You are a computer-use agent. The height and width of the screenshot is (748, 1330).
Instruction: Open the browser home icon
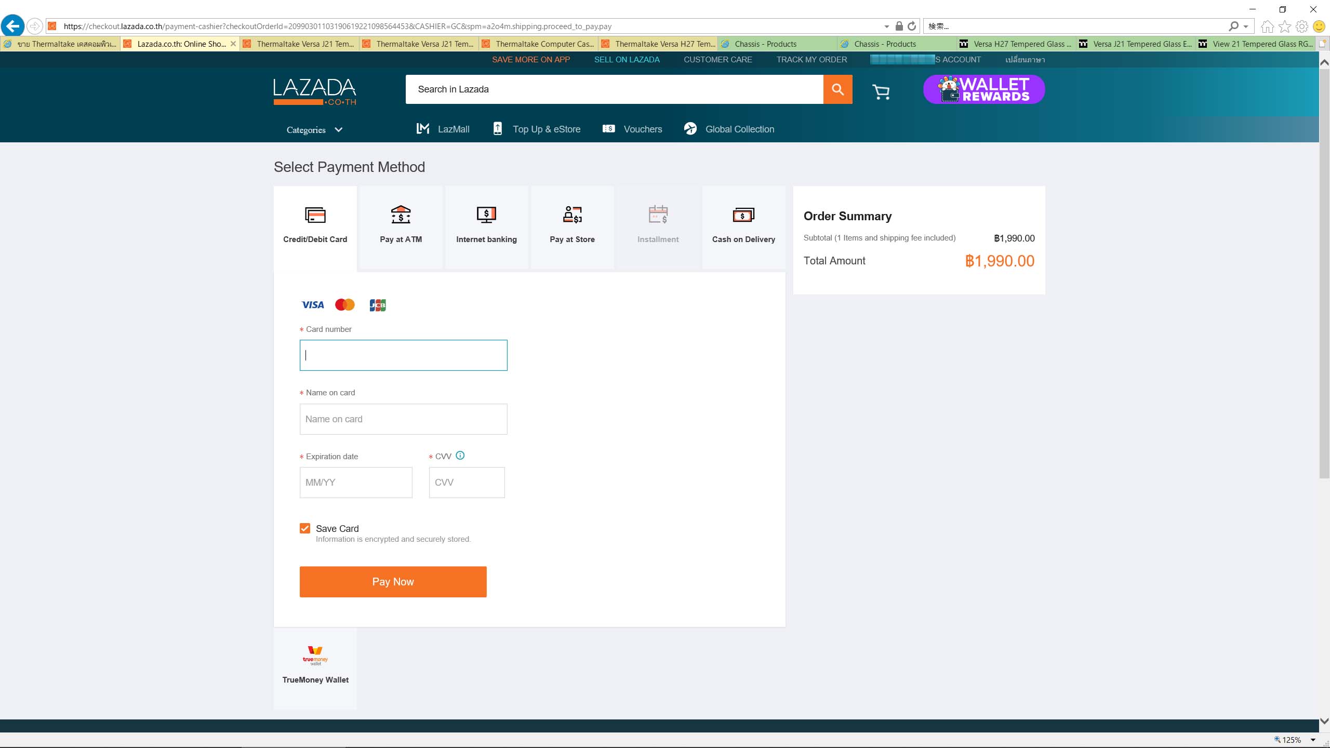[x=1268, y=26]
